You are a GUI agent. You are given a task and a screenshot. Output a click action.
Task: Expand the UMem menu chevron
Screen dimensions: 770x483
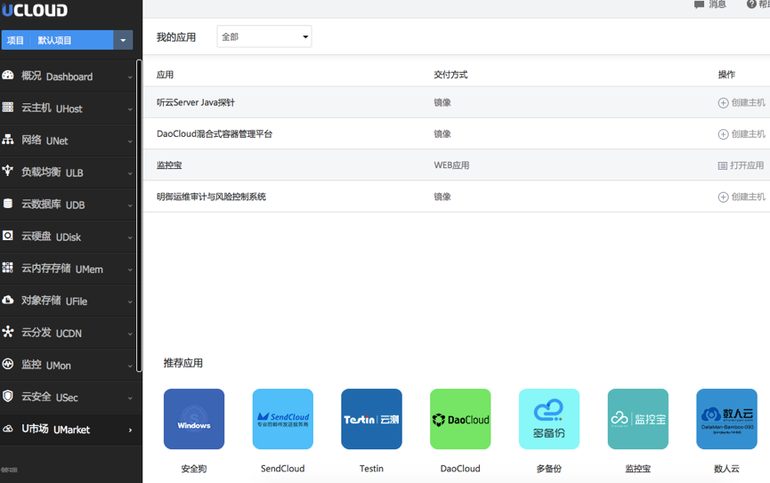130,270
